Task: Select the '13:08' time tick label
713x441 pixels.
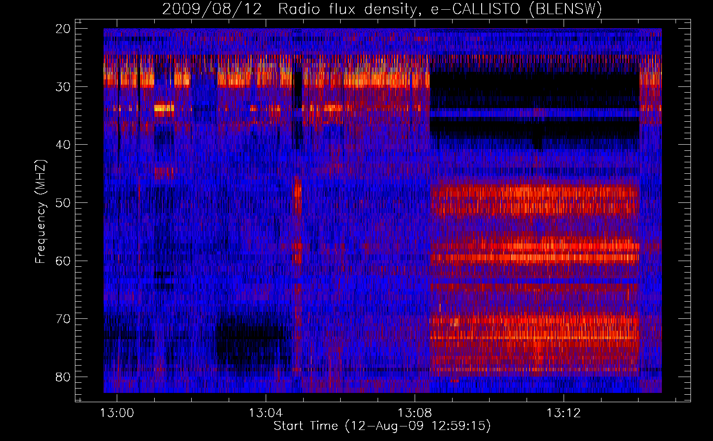Action: [415, 413]
